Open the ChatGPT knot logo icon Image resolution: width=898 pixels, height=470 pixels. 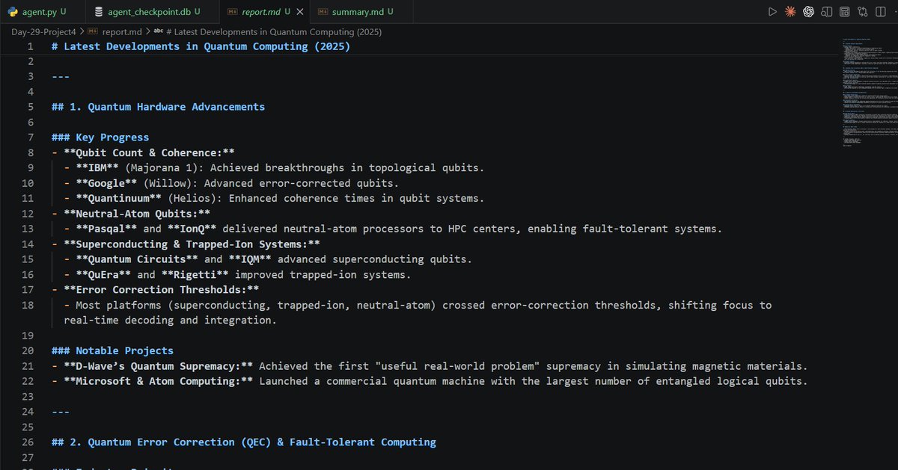[809, 12]
